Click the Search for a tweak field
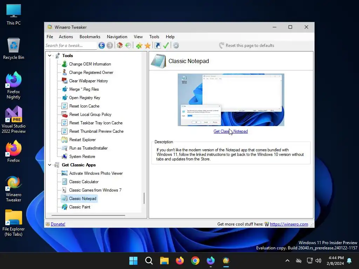 (71, 46)
